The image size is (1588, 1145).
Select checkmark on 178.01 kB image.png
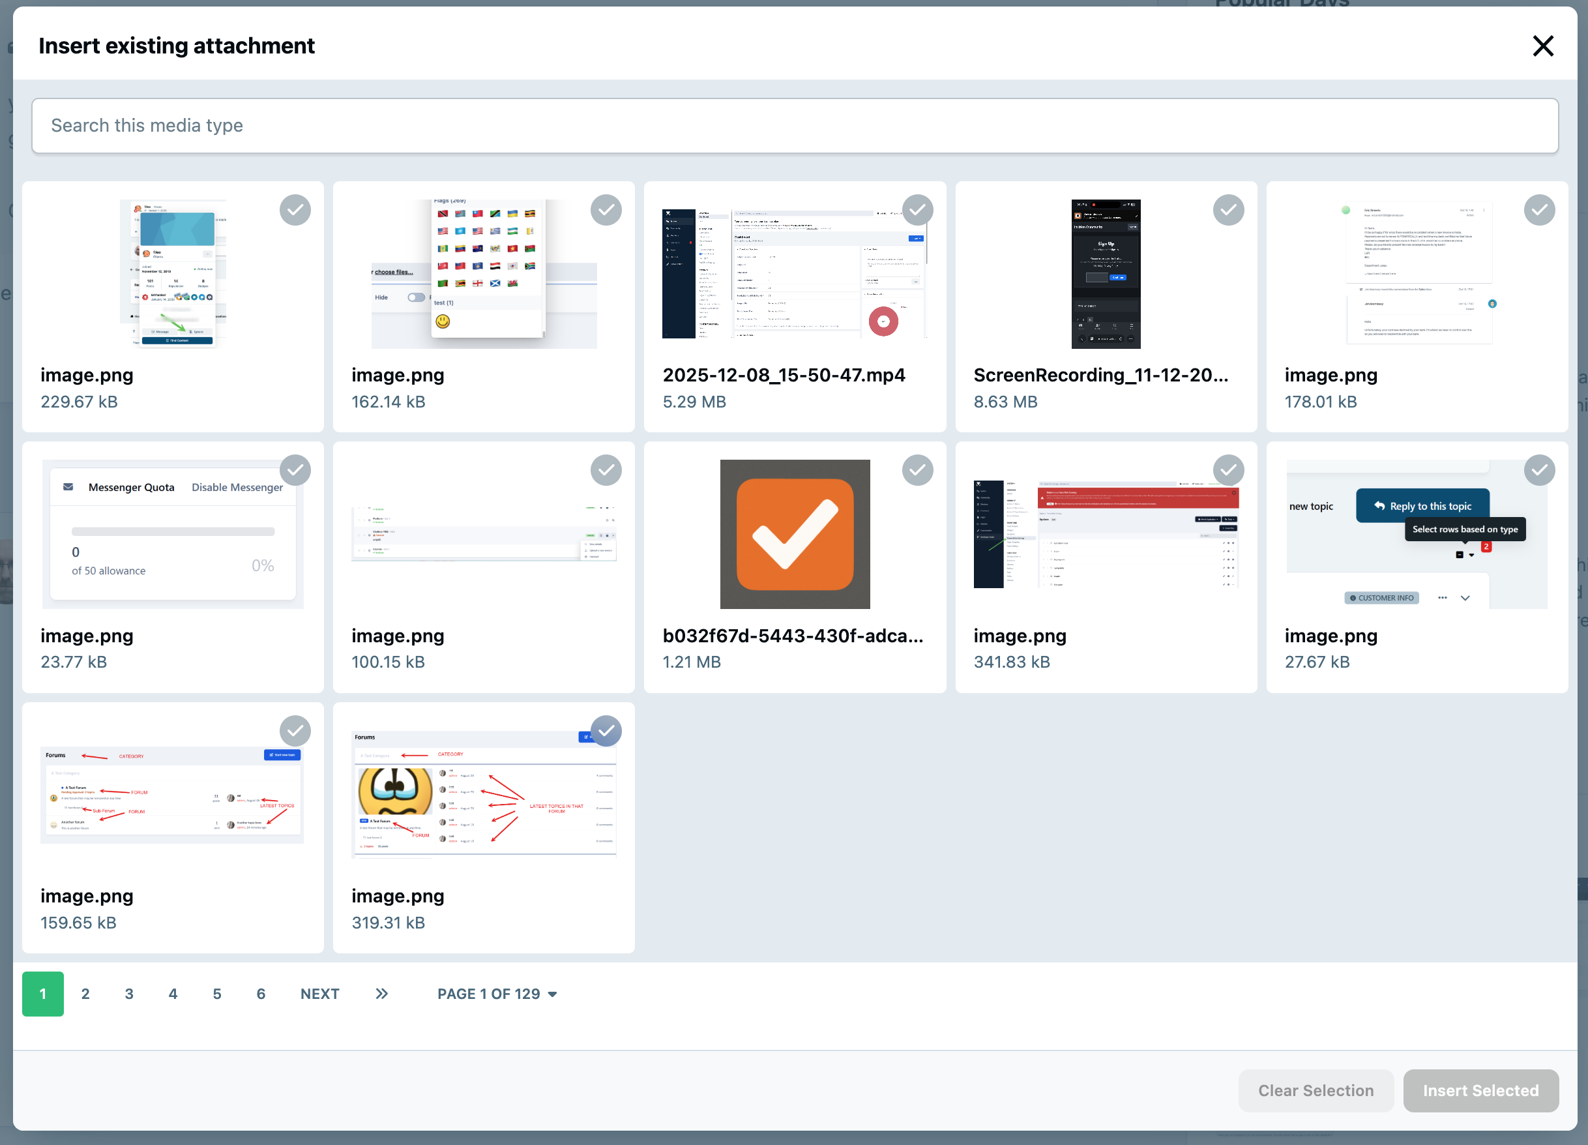click(1539, 209)
